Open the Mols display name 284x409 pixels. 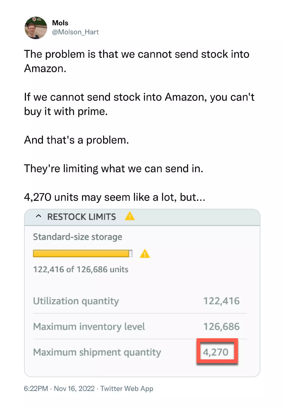coord(60,23)
